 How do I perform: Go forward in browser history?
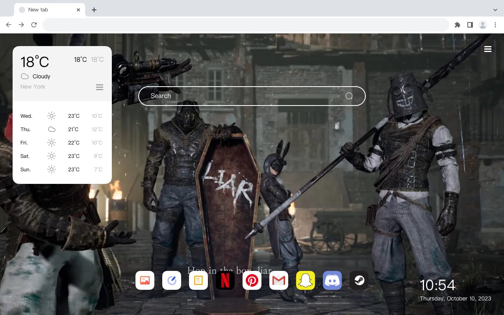point(21,25)
